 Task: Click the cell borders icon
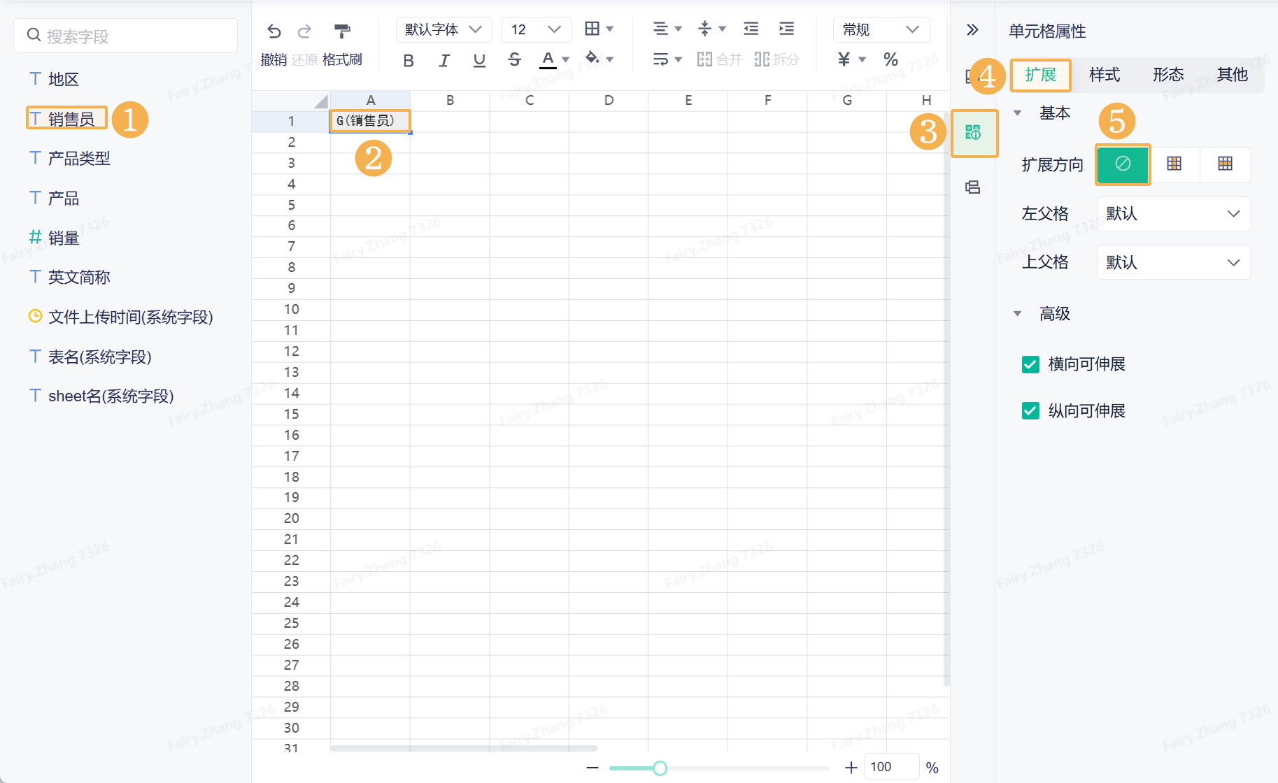click(x=592, y=28)
